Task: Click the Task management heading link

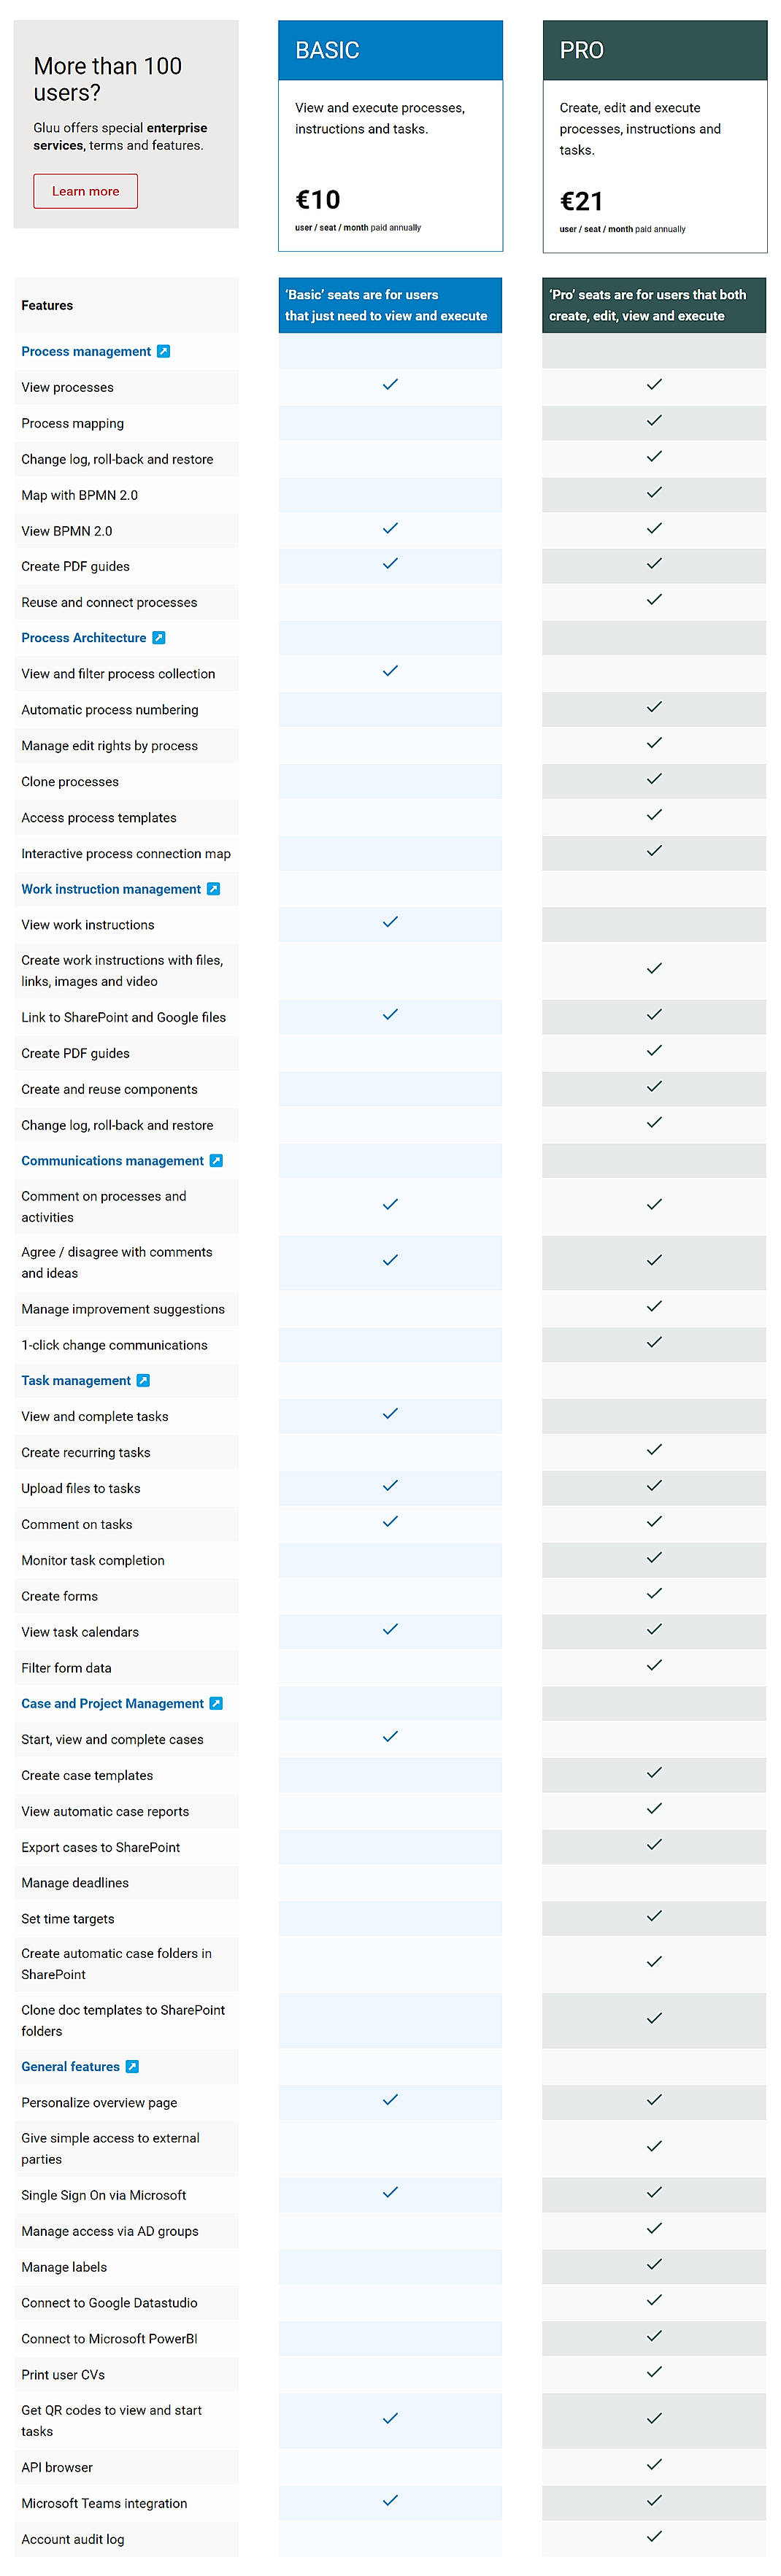Action: coord(75,1380)
